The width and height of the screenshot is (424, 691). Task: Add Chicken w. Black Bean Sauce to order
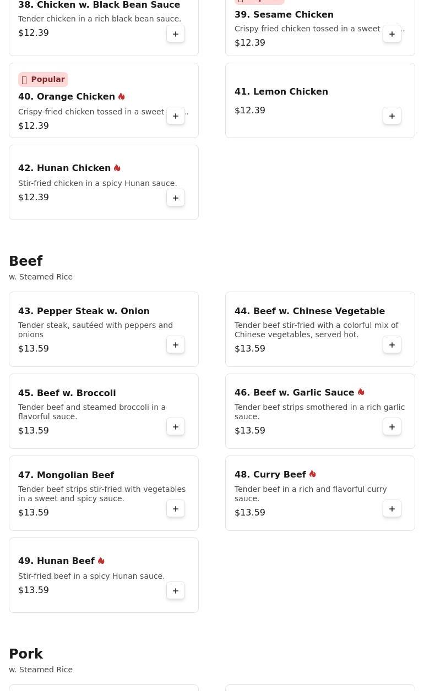(176, 34)
